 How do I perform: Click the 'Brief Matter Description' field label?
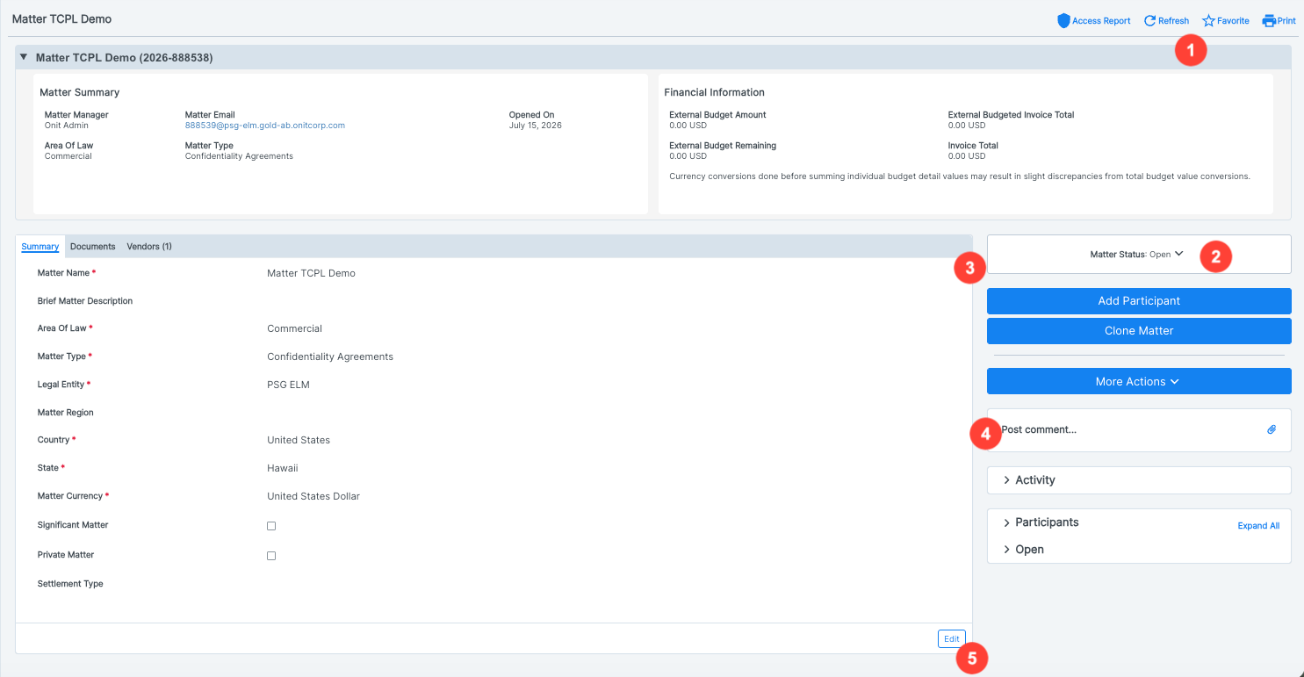coord(85,301)
